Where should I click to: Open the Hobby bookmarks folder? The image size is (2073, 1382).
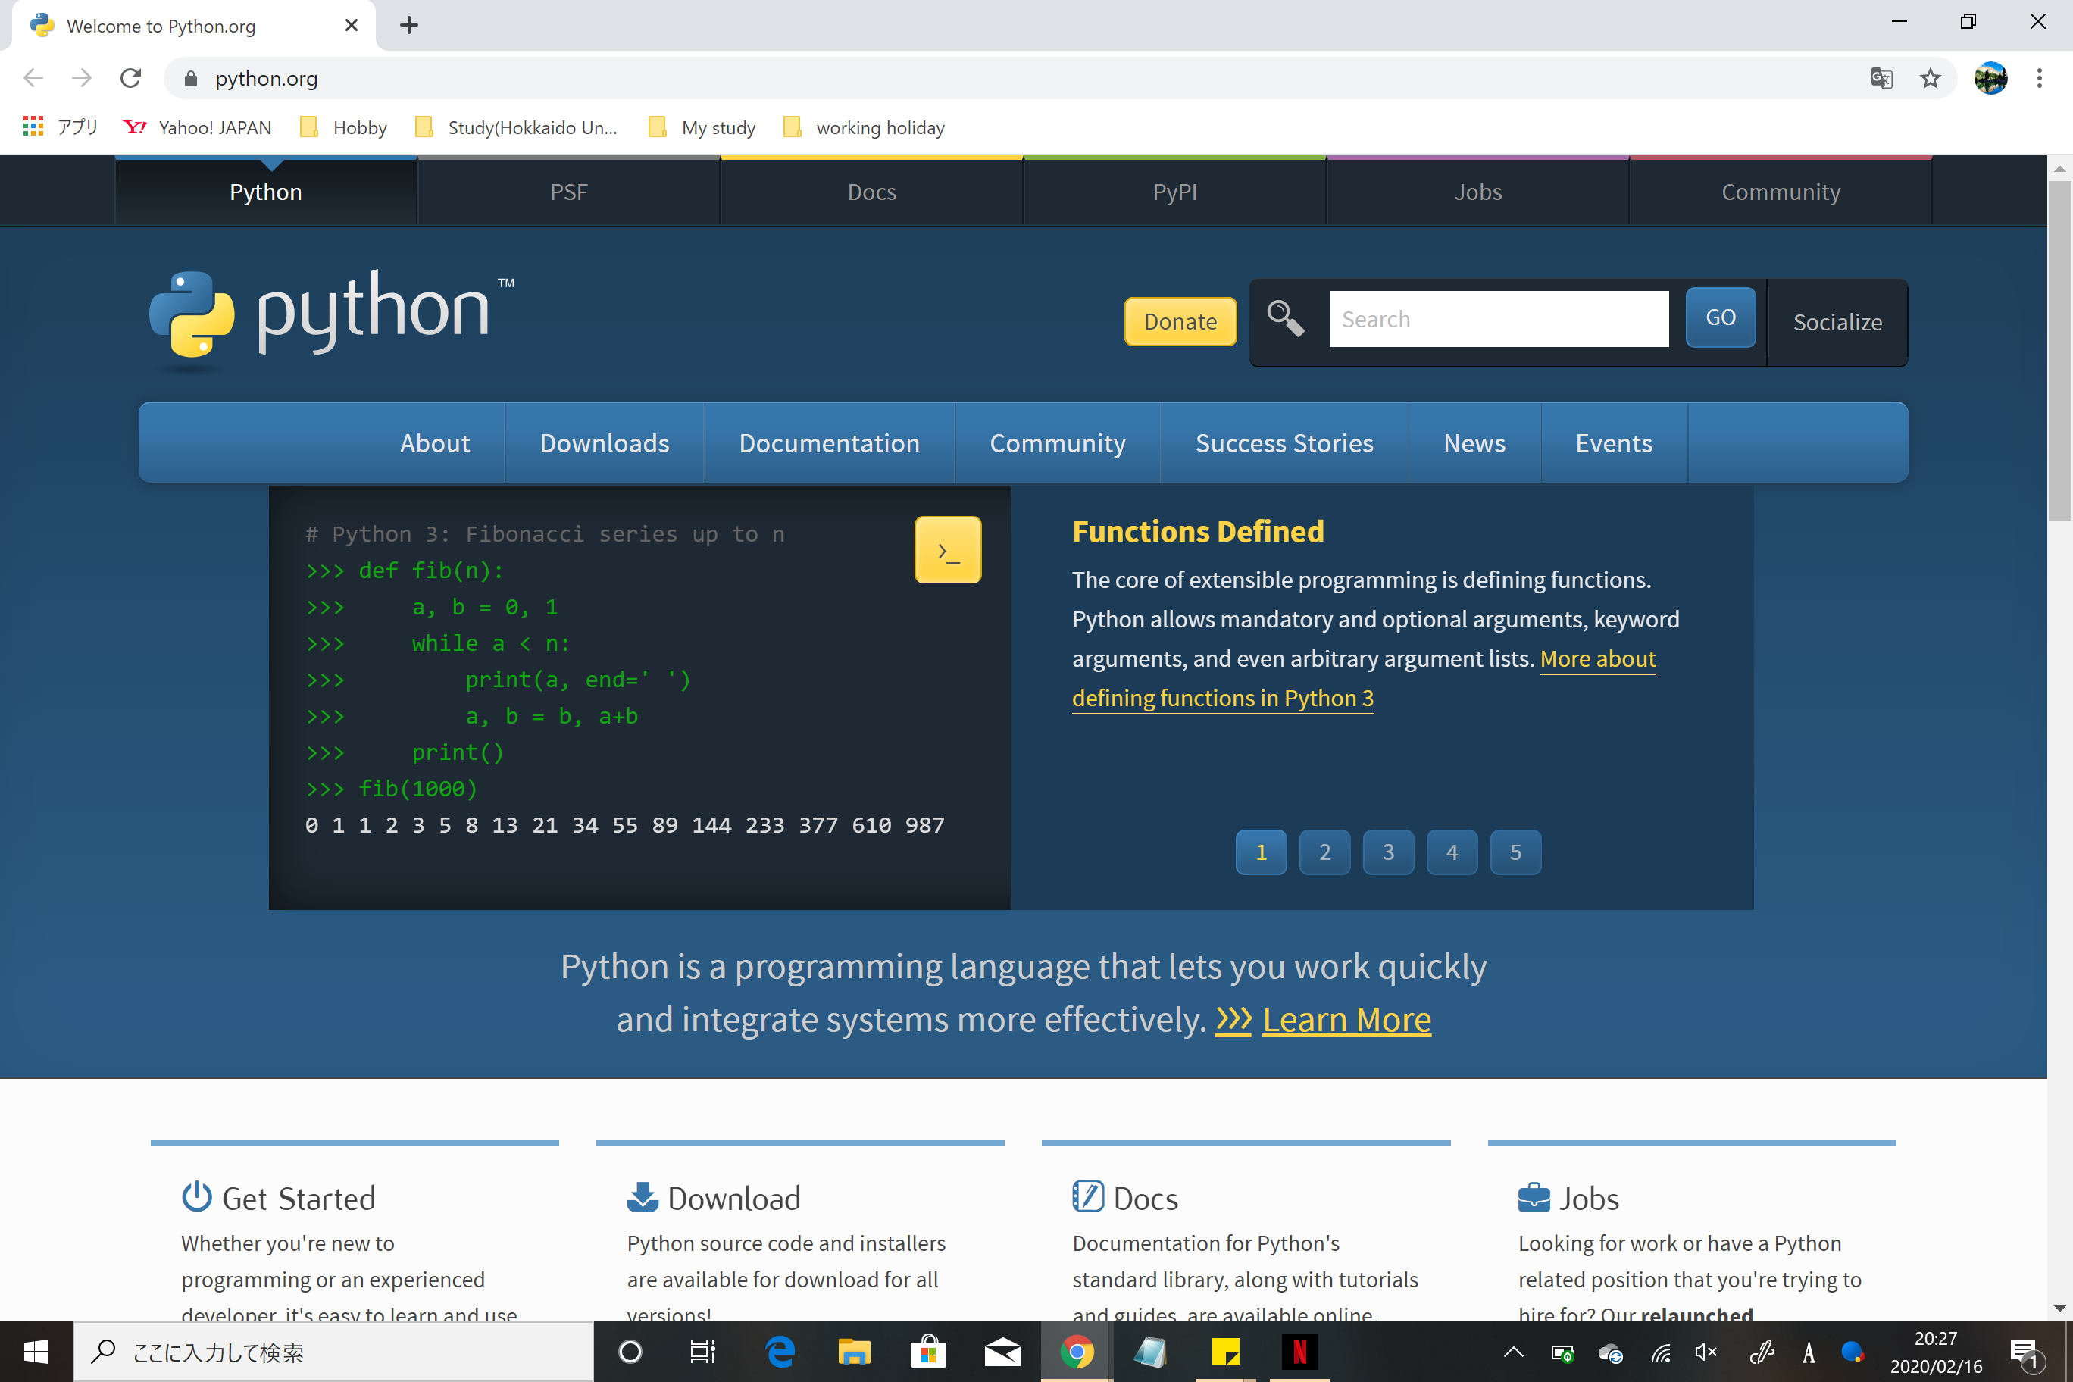click(x=344, y=128)
